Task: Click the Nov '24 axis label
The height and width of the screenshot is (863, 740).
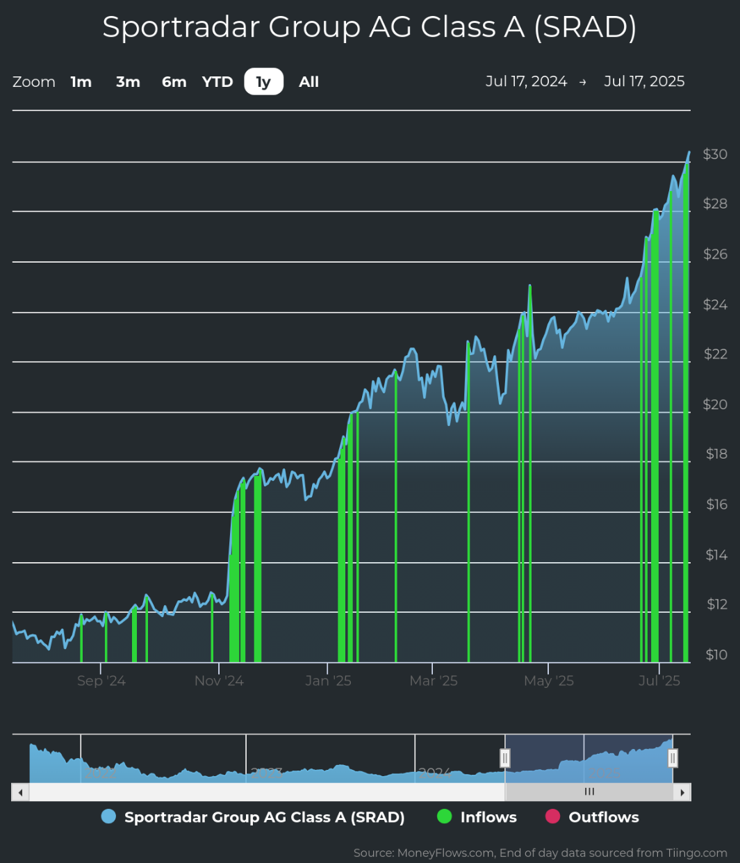Action: tap(219, 681)
